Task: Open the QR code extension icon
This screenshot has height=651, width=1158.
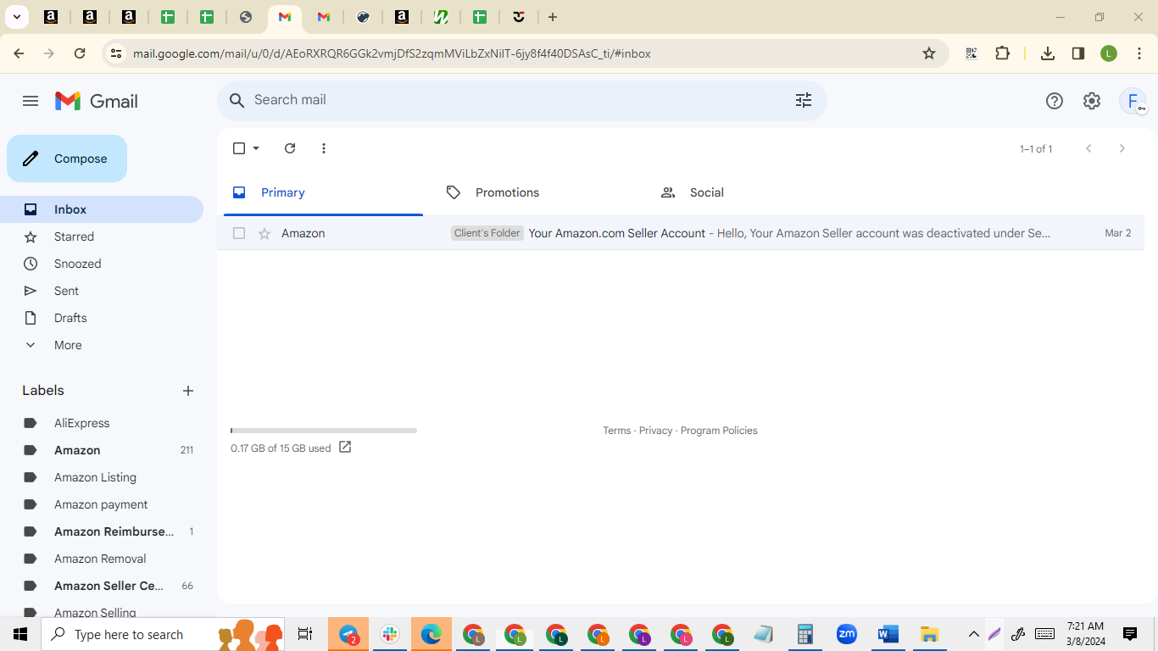Action: (x=971, y=53)
